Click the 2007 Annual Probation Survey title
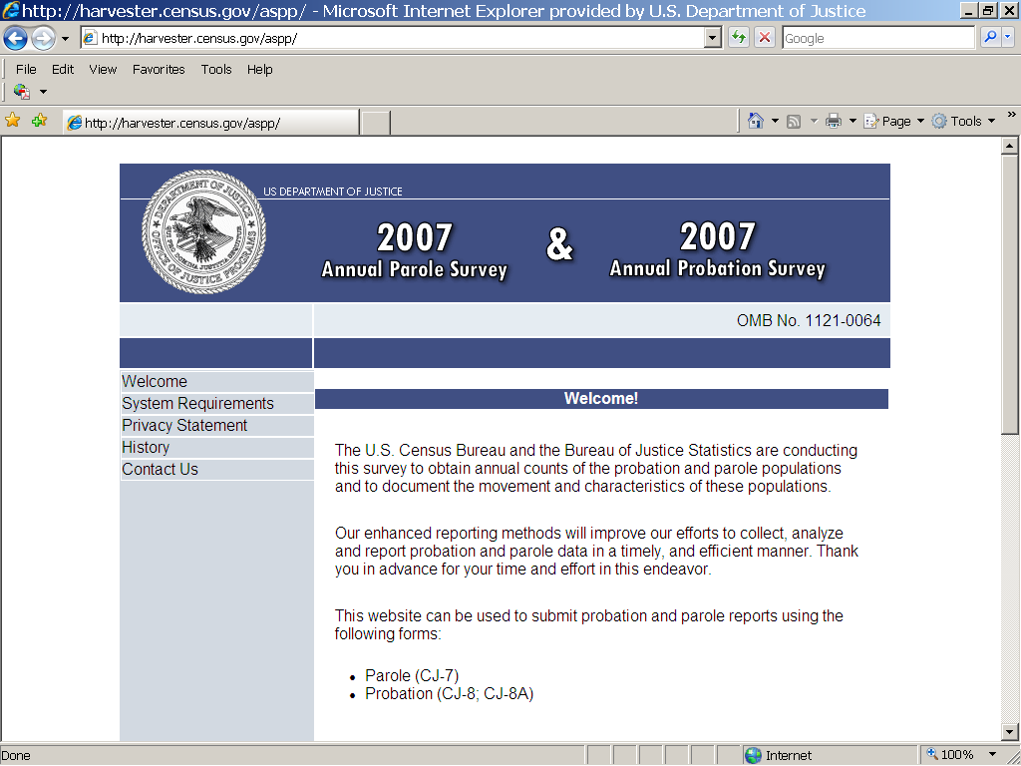1021x766 pixels. point(718,250)
